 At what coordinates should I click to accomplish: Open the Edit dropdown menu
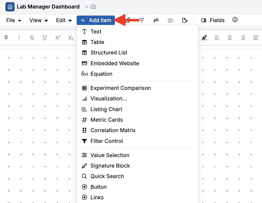pyautogui.click(x=64, y=20)
